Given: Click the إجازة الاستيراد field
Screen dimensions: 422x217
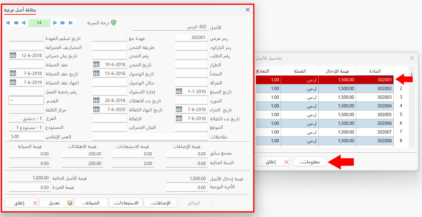Looking at the screenshot, I should 110,92.
